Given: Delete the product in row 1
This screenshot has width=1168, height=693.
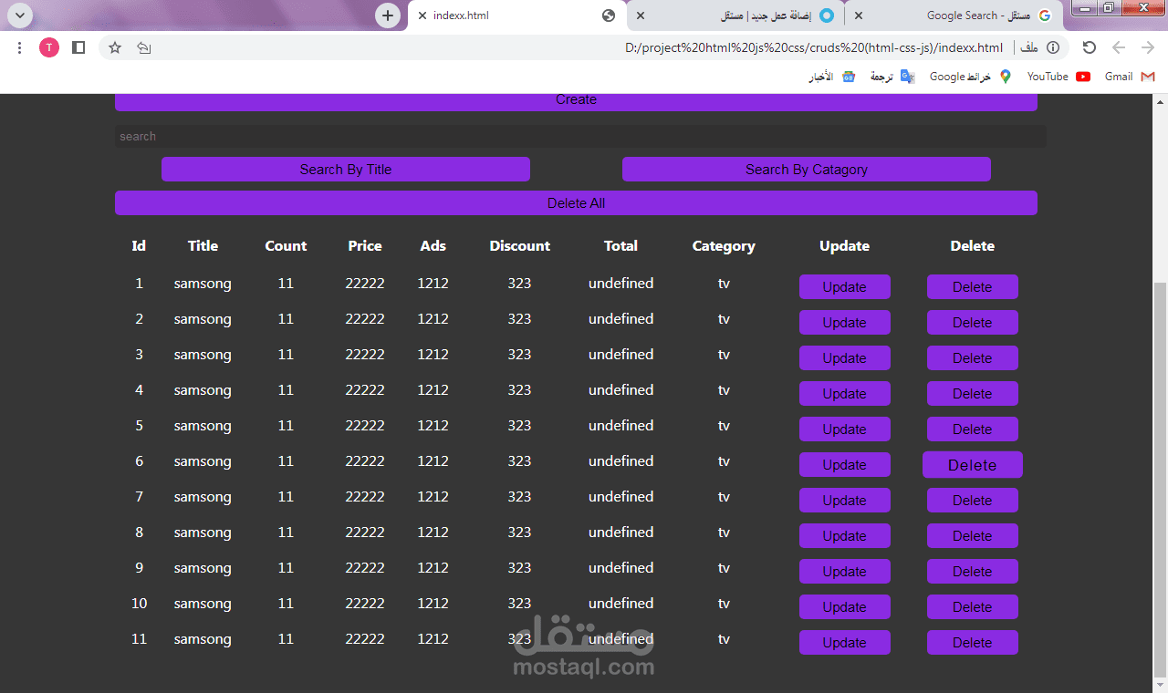Looking at the screenshot, I should coord(973,287).
